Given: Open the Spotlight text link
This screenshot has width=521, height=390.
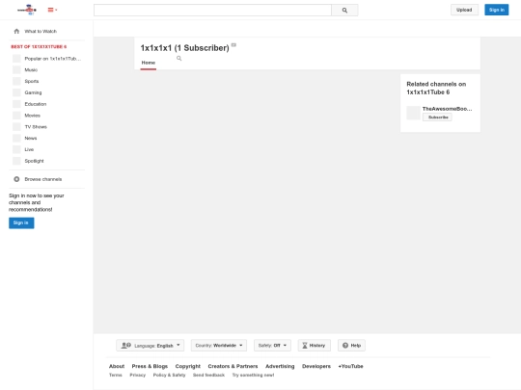Looking at the screenshot, I should 34,161.
